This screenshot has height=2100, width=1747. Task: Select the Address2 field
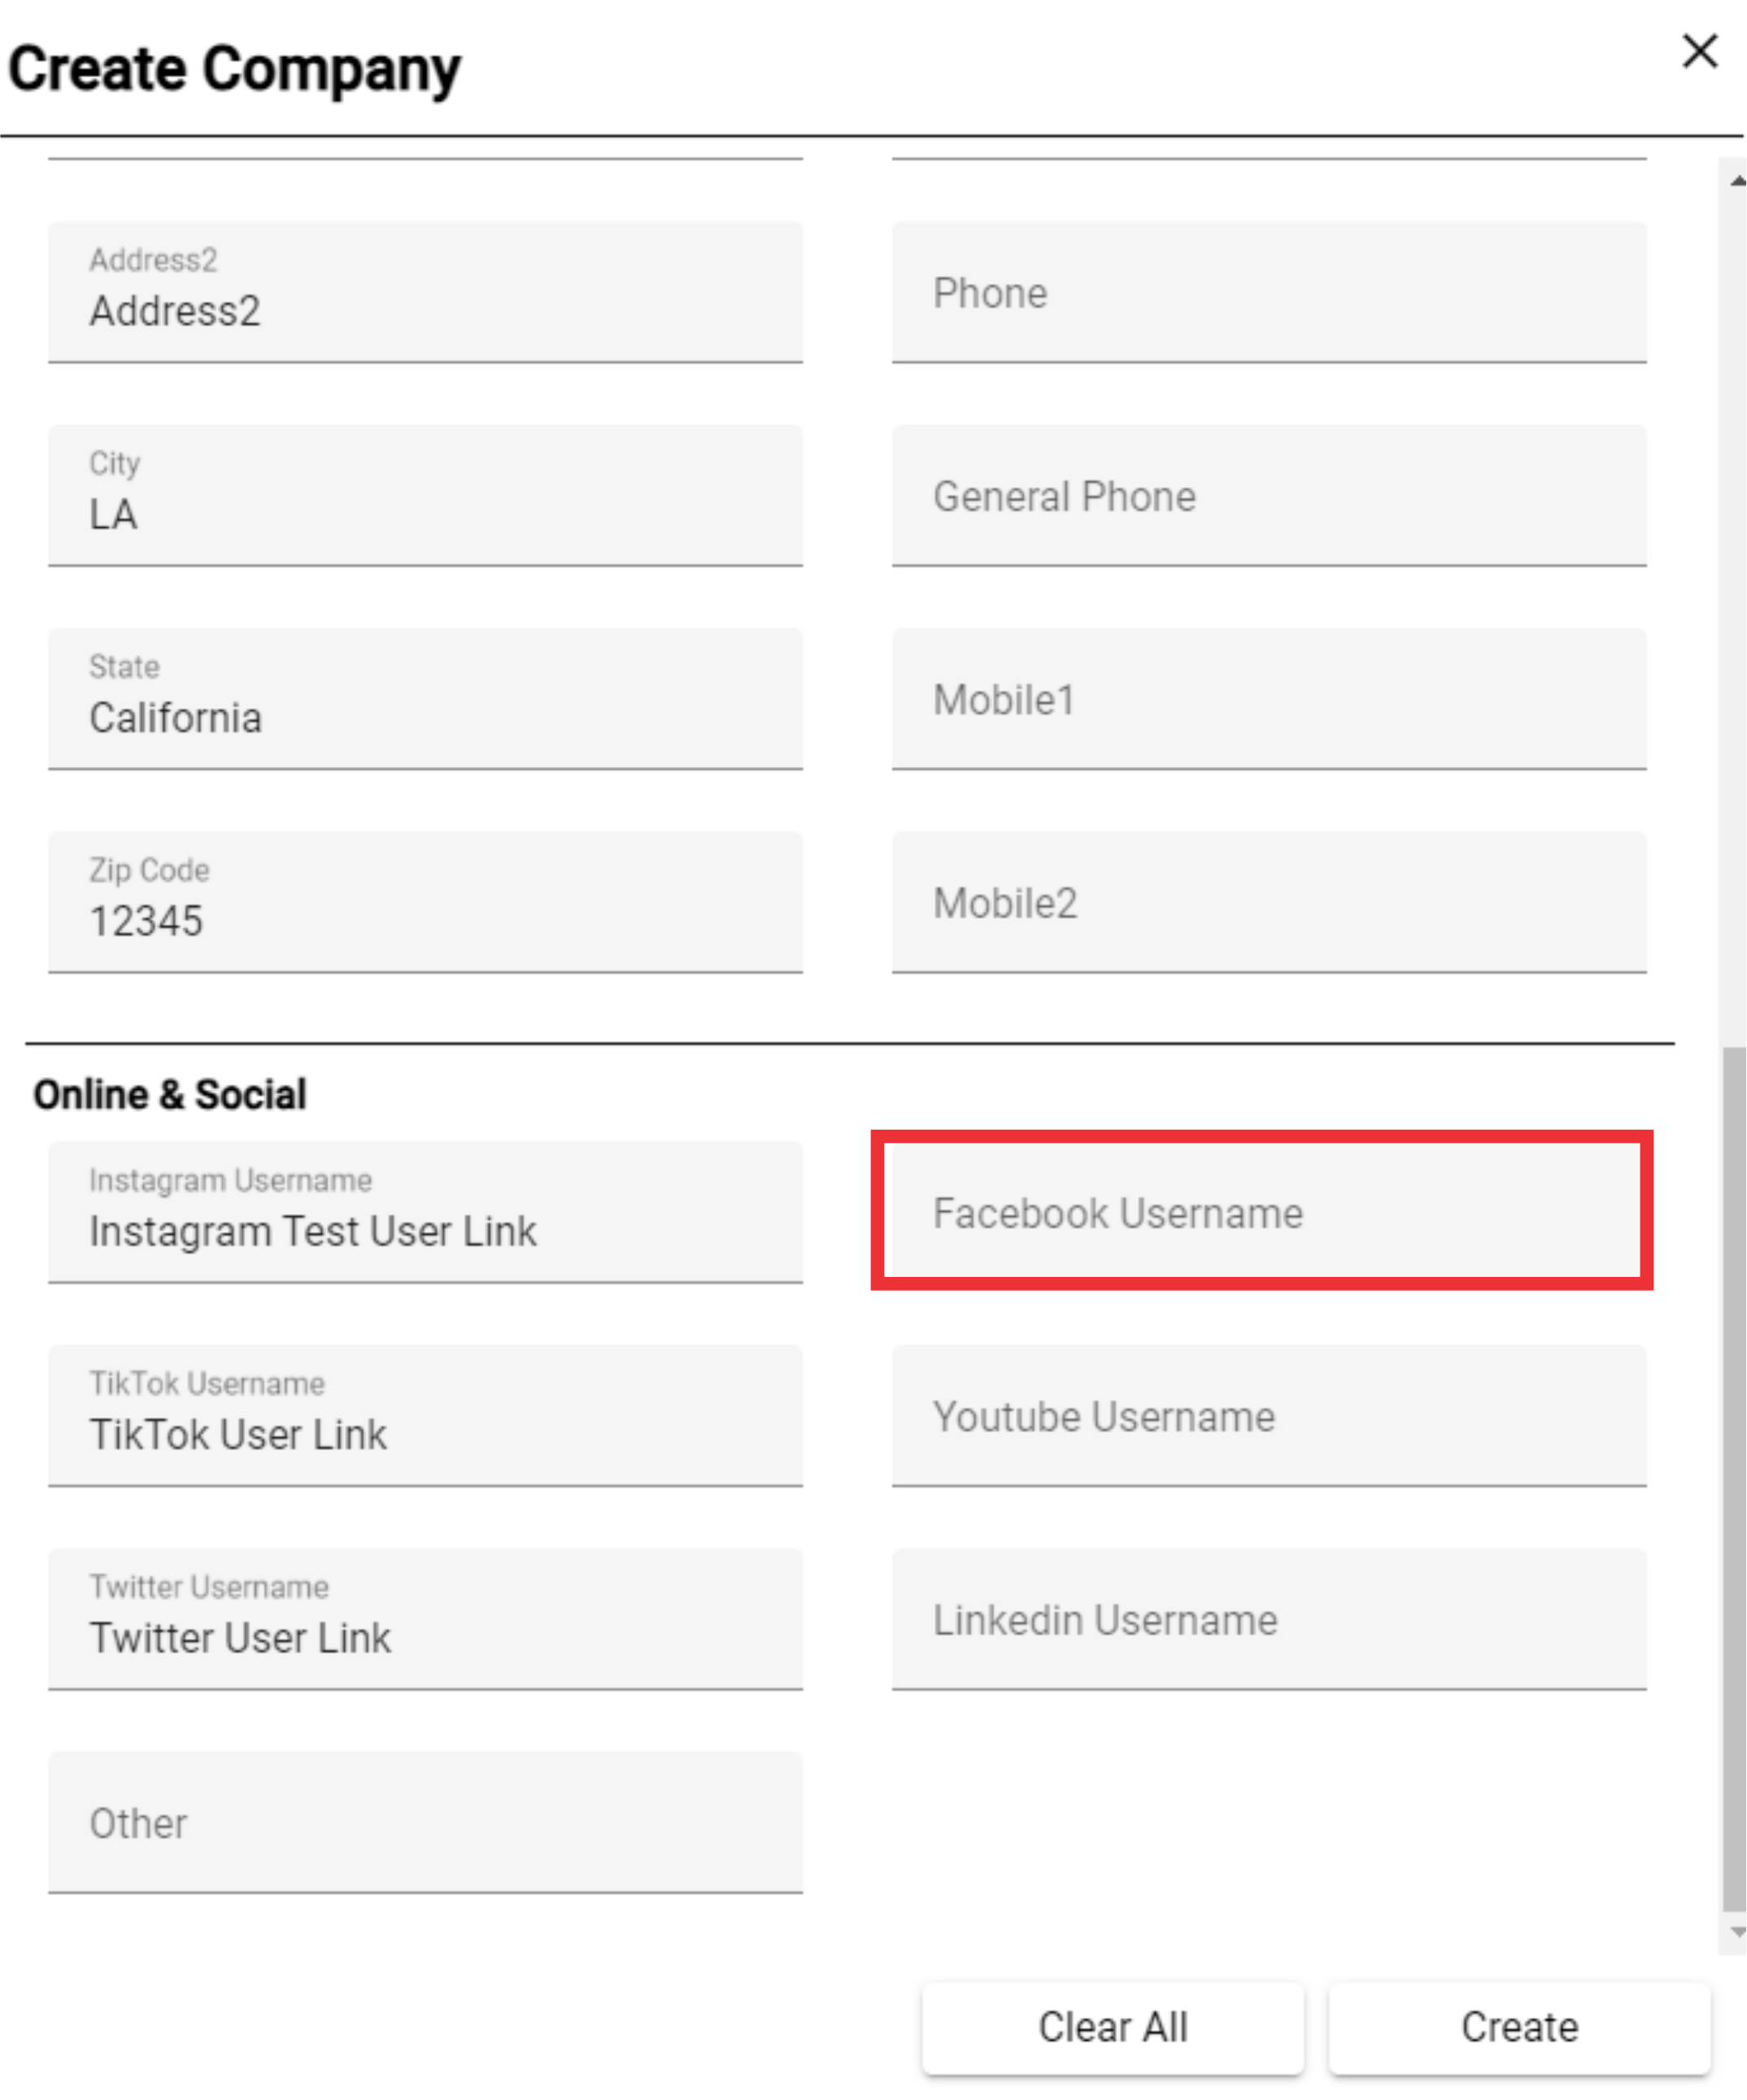[425, 292]
